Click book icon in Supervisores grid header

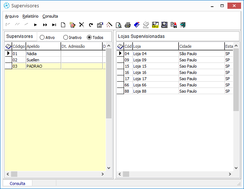8,46
